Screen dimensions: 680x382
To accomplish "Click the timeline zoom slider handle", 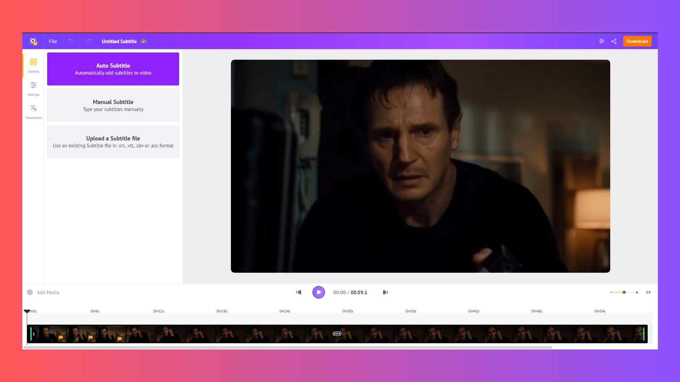I will pos(624,292).
